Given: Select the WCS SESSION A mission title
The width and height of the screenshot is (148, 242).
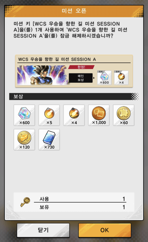Looking at the screenshot, I should point(57,59).
